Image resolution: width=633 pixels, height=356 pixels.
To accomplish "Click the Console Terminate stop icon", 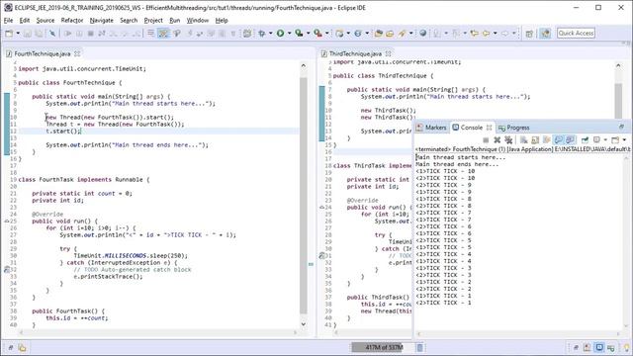I will pos(486,139).
